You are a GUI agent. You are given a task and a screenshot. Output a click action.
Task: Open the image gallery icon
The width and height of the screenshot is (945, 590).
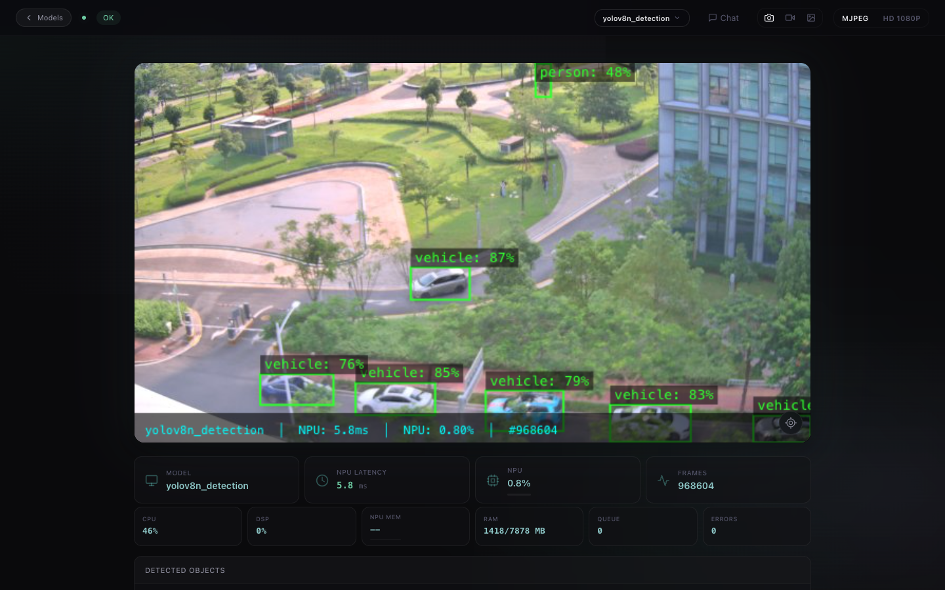click(x=811, y=18)
